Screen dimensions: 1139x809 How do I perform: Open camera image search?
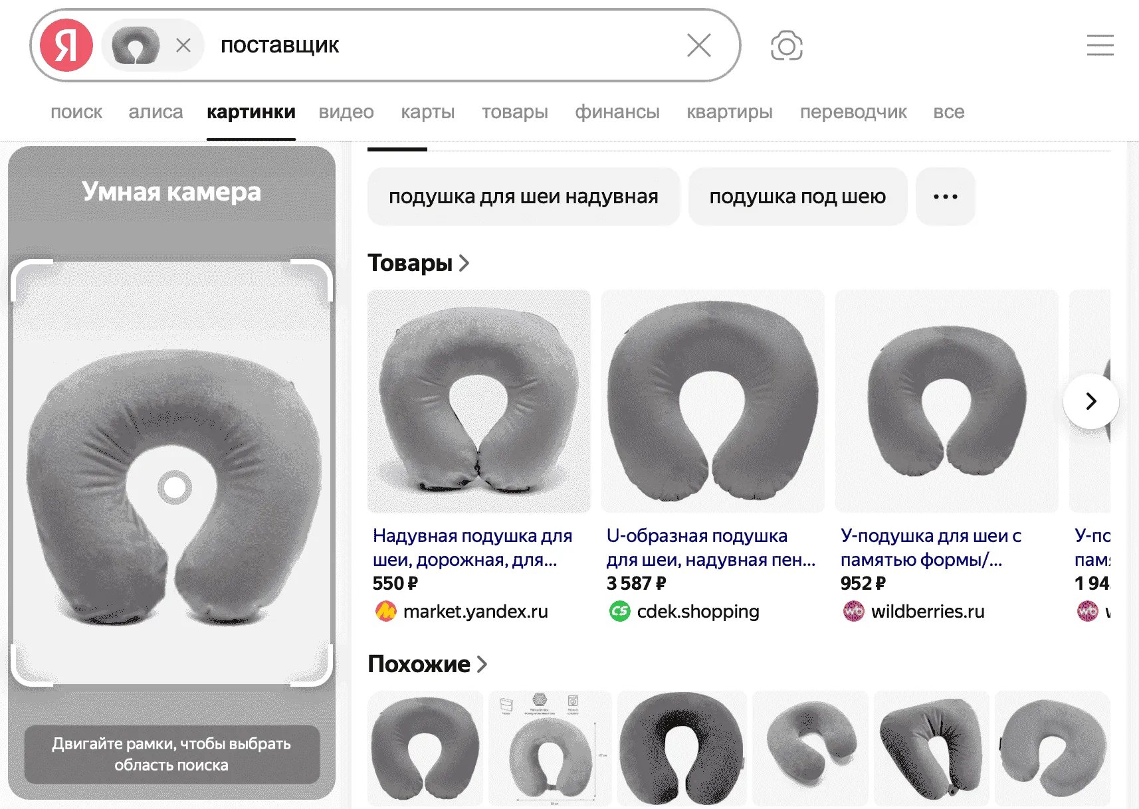(x=786, y=46)
